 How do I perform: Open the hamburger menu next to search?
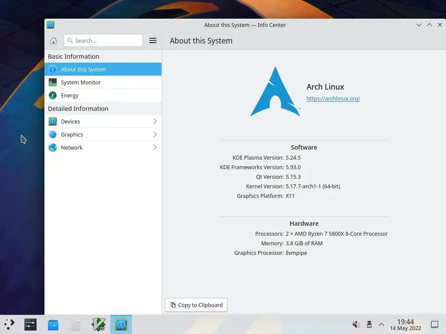tap(153, 40)
